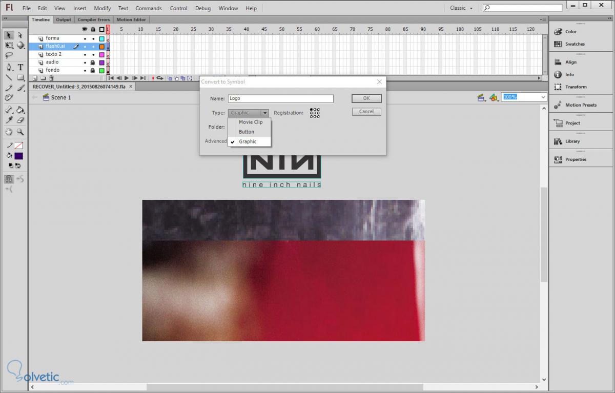The image size is (615, 393).
Task: Select the Paint Bucket tool
Action: [x=20, y=110]
